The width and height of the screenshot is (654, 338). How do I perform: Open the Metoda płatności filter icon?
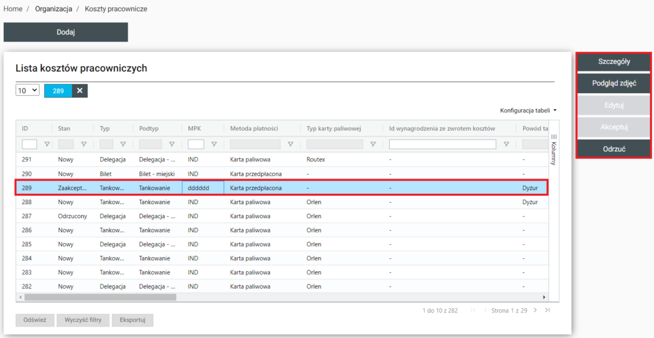click(291, 144)
